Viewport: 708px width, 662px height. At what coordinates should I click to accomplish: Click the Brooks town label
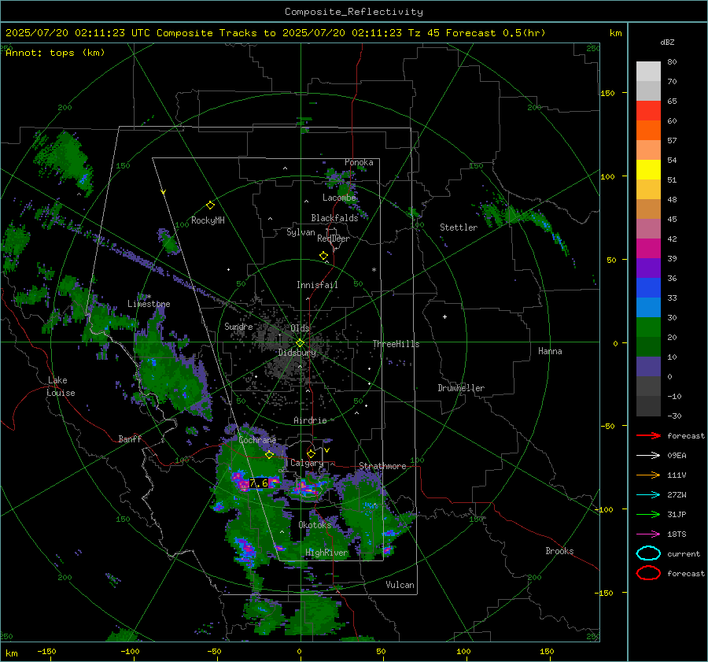click(x=559, y=551)
